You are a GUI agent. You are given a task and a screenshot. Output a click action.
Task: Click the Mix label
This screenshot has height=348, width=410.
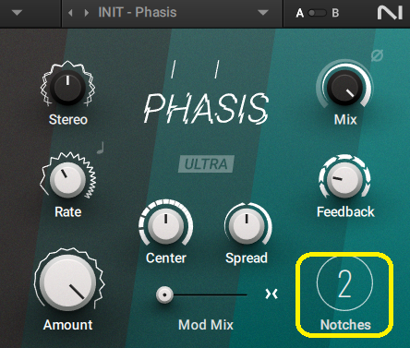(345, 120)
